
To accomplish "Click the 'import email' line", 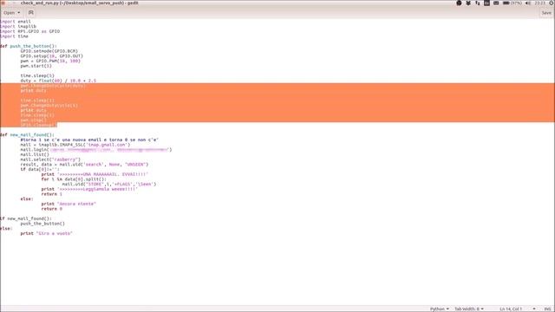I will [16, 22].
